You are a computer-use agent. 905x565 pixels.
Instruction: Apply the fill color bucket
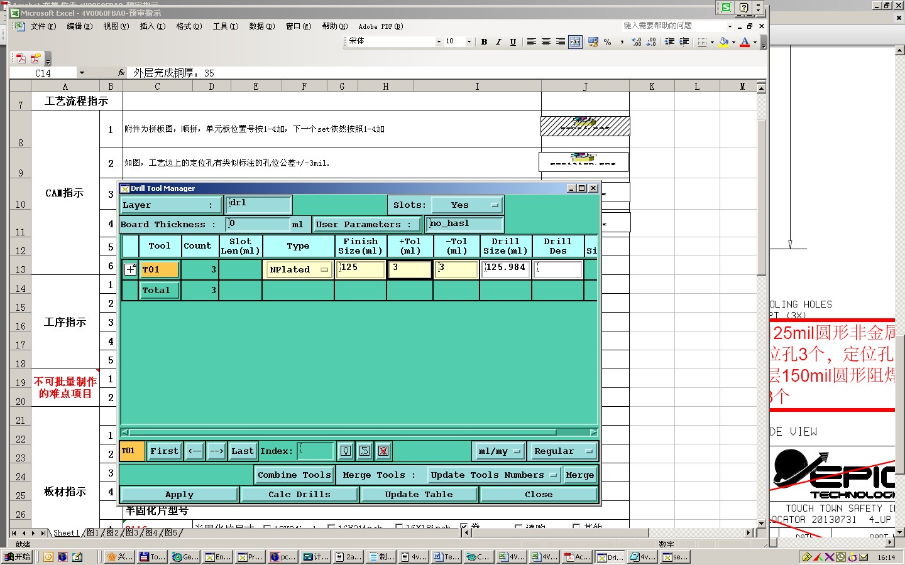(724, 42)
